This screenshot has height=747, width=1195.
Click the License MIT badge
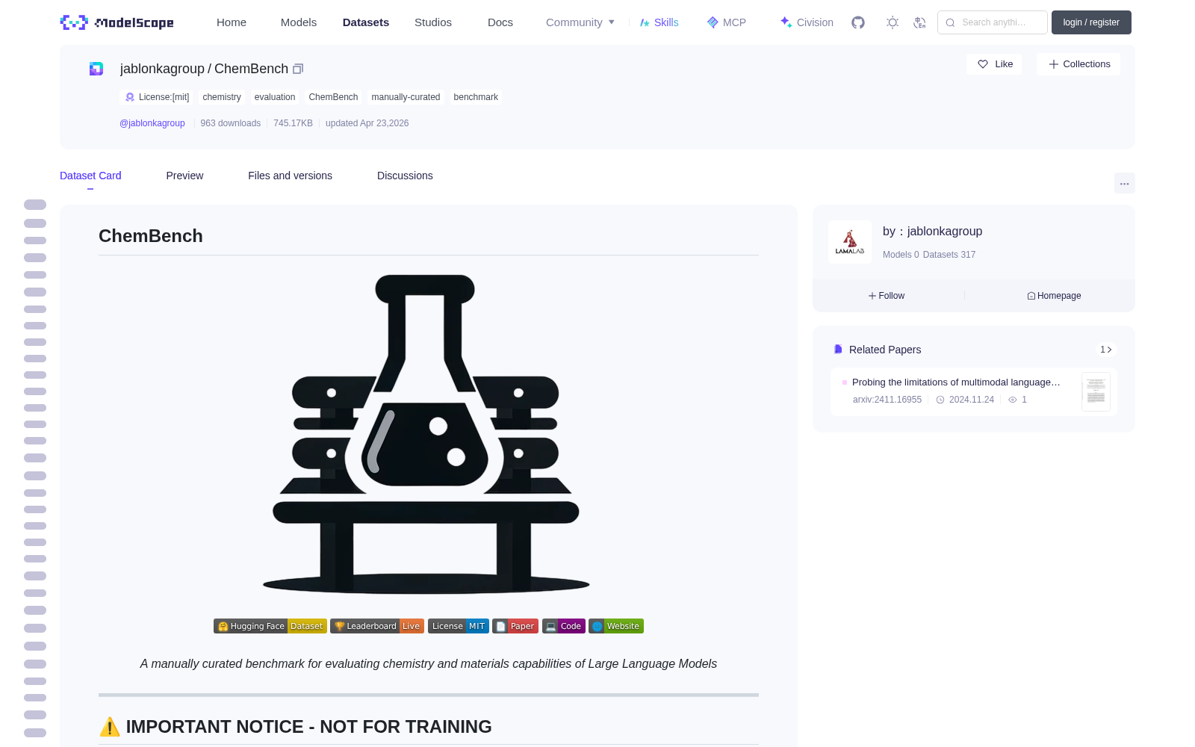pos(459,626)
